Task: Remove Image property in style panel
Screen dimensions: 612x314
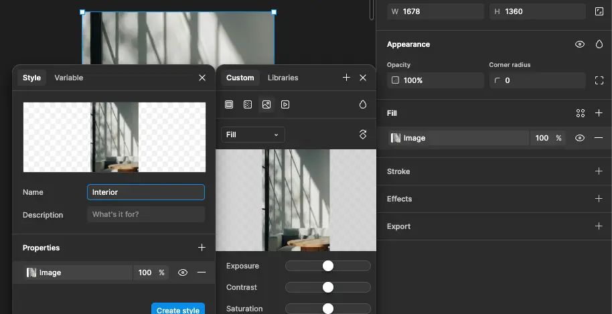Action: coord(202,272)
